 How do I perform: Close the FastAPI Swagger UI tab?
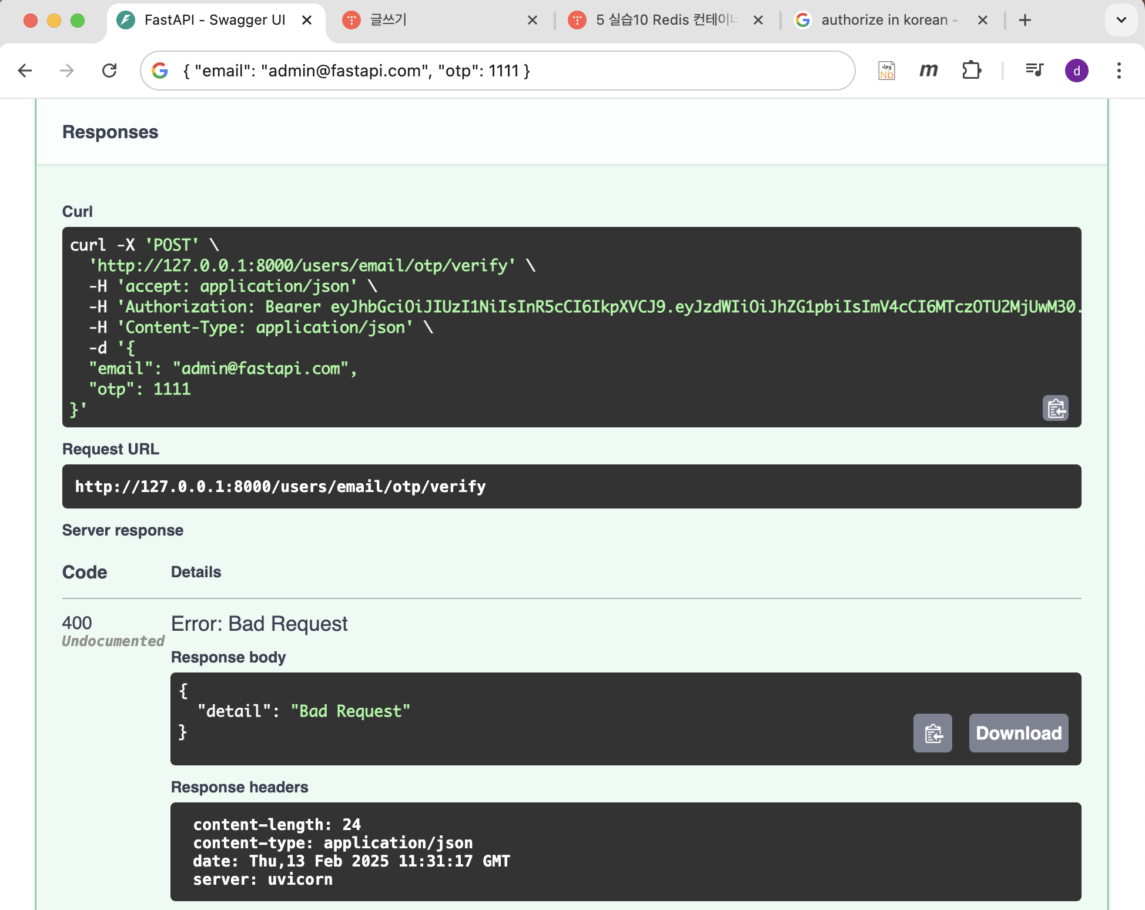307,20
